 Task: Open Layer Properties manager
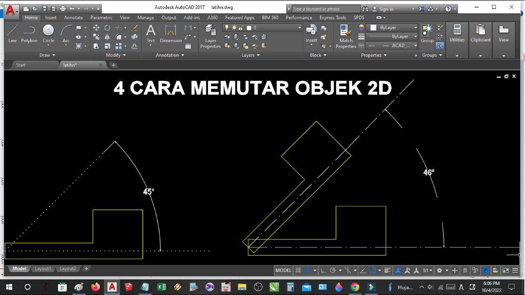(x=210, y=36)
